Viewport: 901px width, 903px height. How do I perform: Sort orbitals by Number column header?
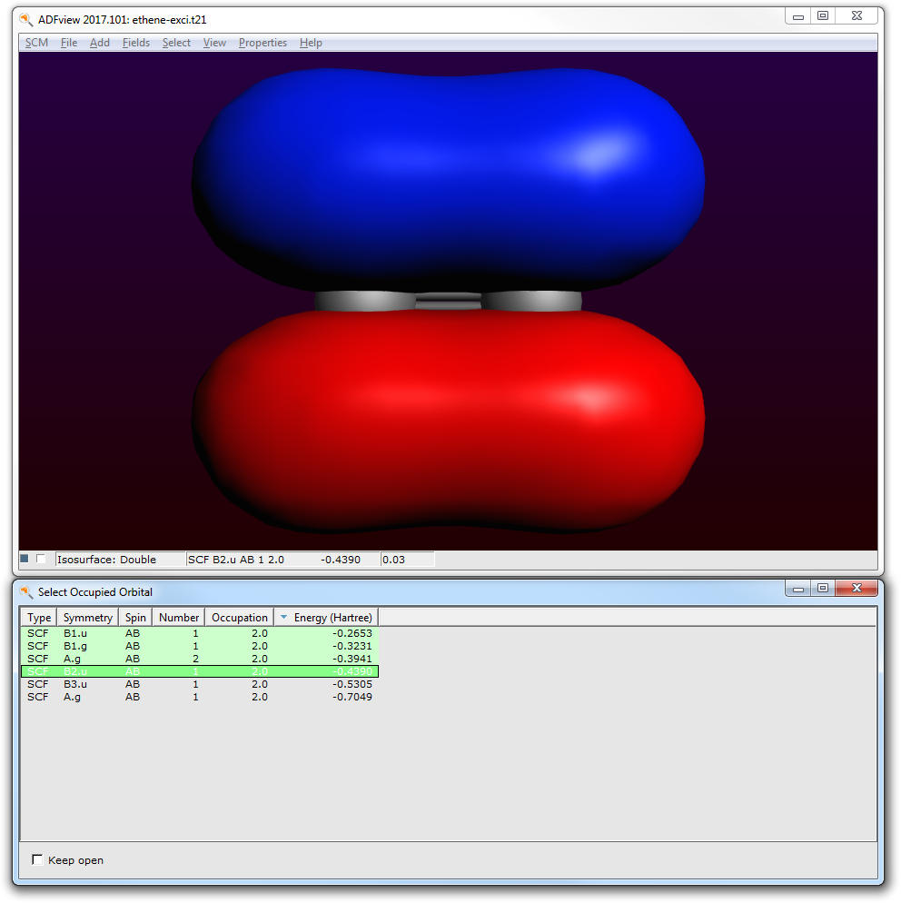pos(178,618)
